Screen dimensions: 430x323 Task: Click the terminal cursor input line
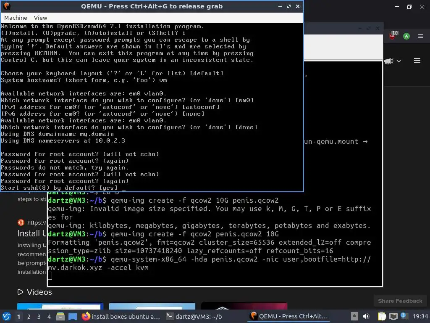50,276
